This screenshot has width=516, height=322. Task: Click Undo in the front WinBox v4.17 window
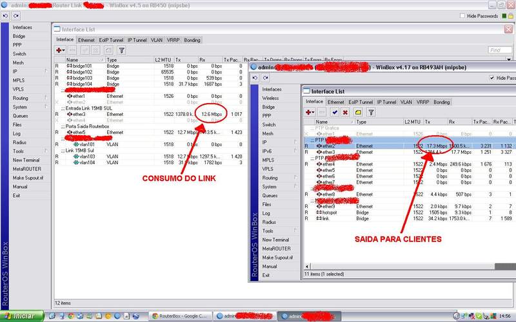pos(255,78)
